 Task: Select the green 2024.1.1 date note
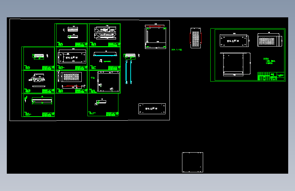click(x=177, y=50)
